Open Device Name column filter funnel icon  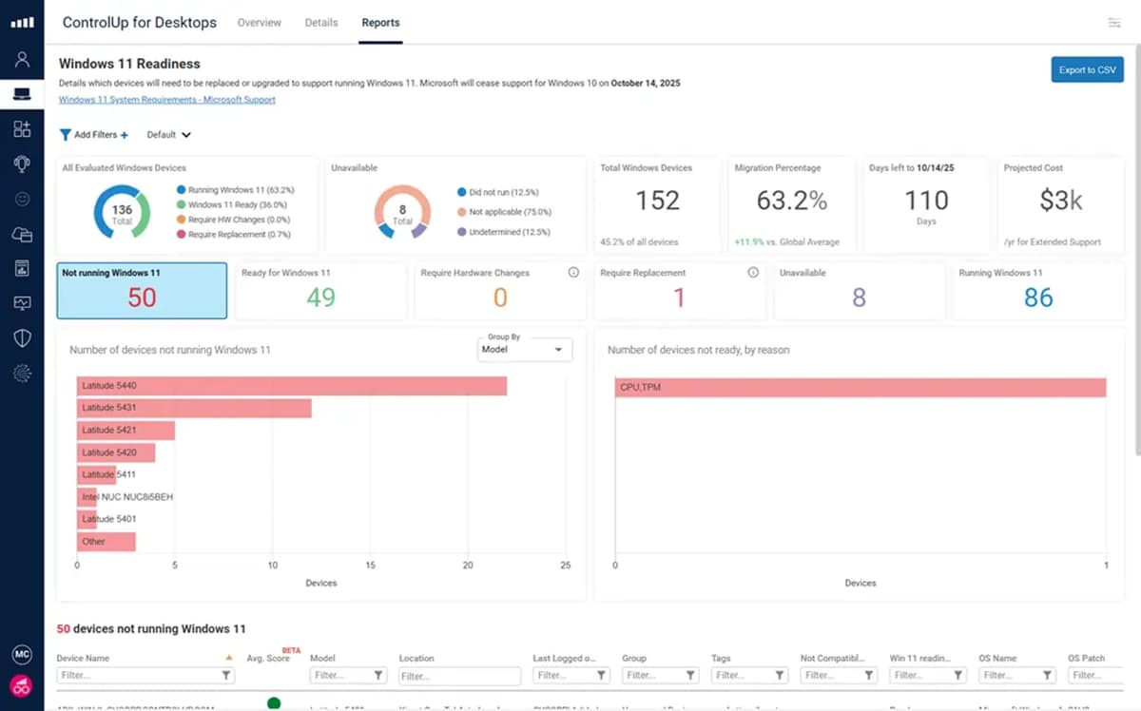(x=226, y=676)
